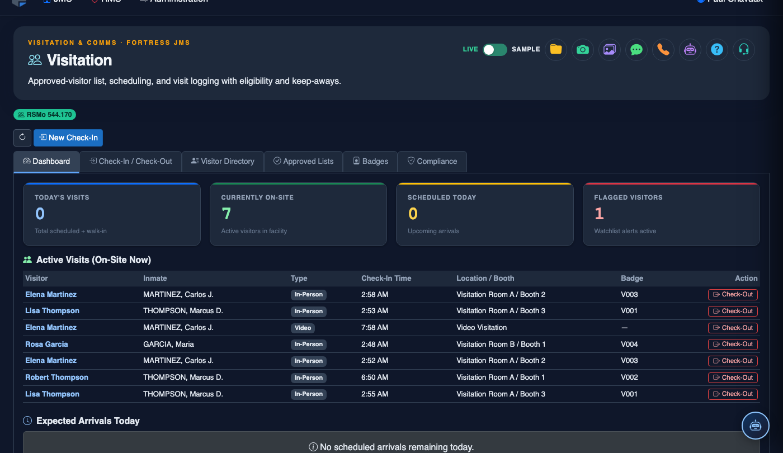Open the purple image gallery icon
The height and width of the screenshot is (453, 783).
[609, 49]
